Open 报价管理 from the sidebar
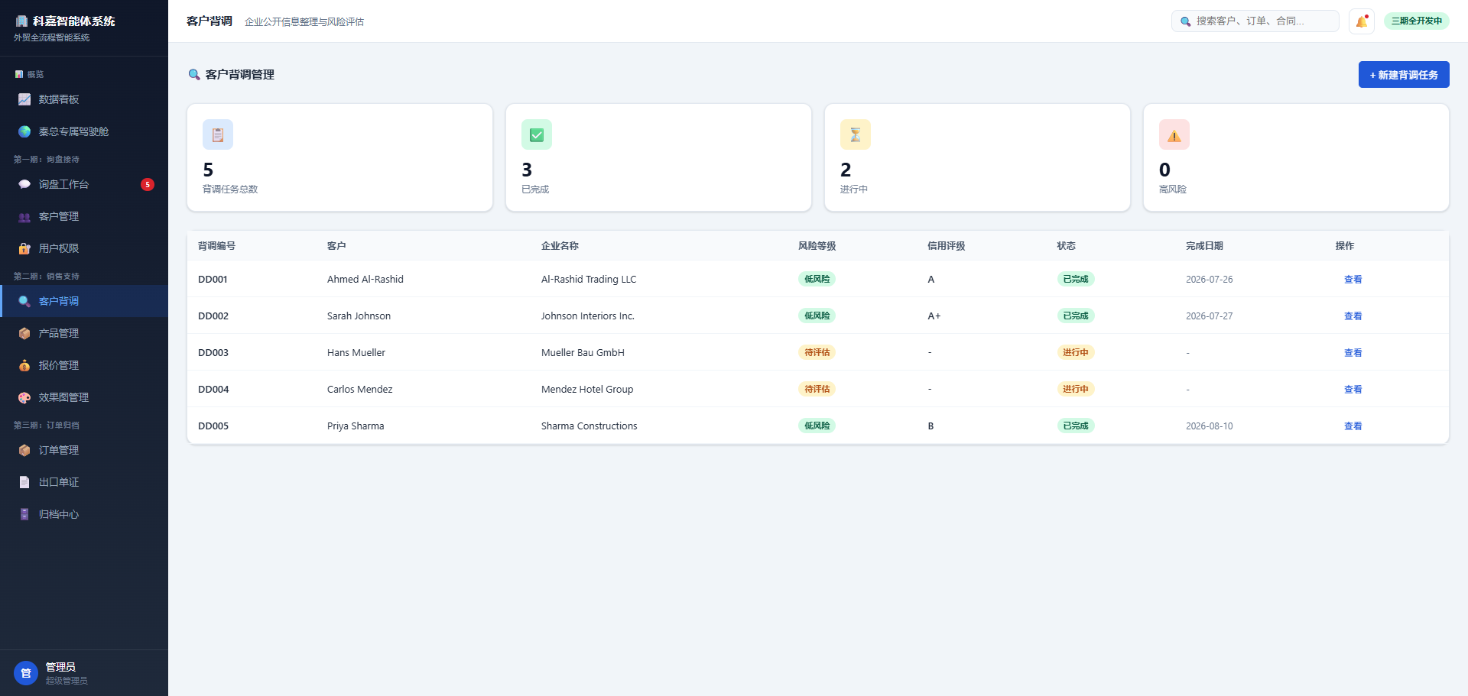 coord(84,365)
